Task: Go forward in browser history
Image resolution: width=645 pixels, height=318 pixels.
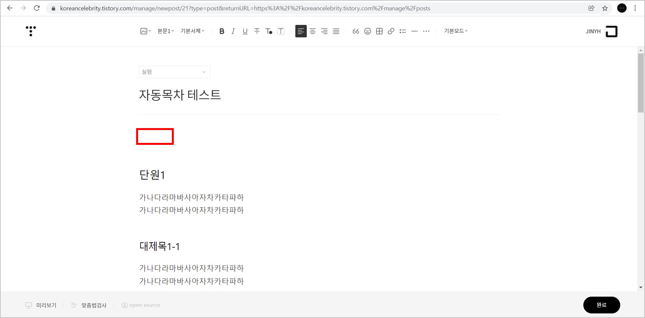Action: pos(23,8)
